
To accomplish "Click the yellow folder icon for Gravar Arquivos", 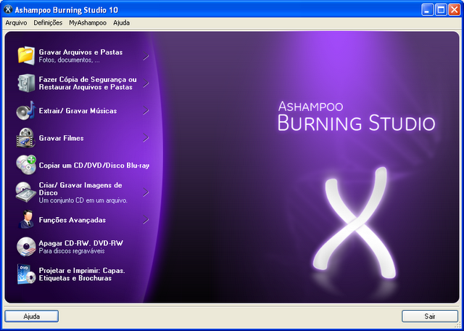I will pos(26,55).
